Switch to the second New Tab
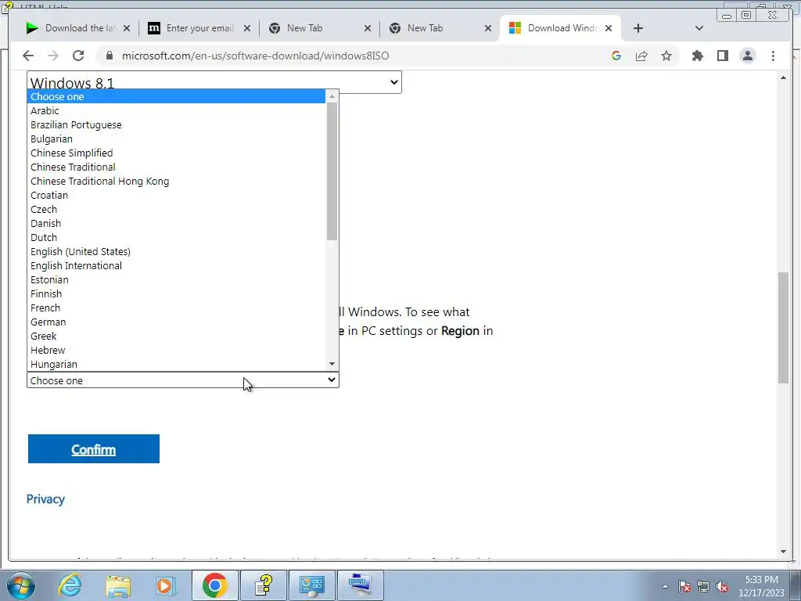Viewport: 801px width, 601px height. 440,28
